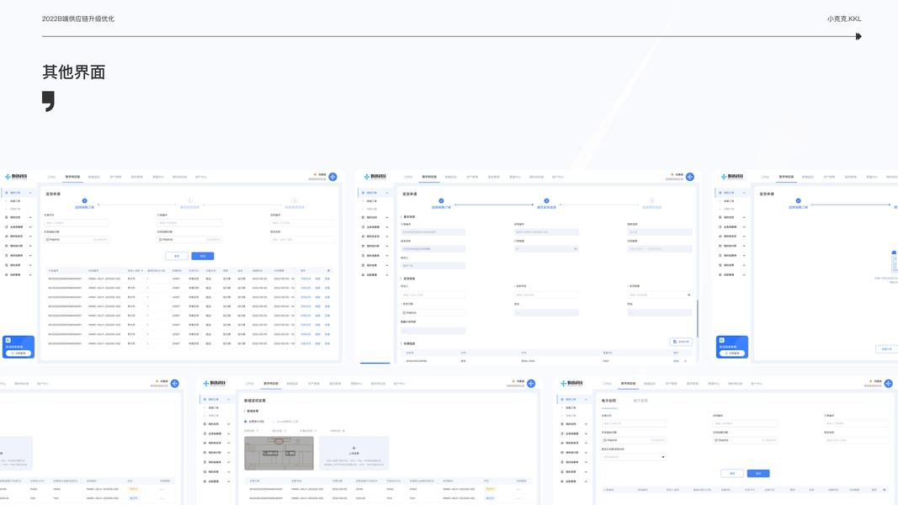Click the icon on the blue sidebar card, first window
Viewport: 898px width, 505px height.
8,340
